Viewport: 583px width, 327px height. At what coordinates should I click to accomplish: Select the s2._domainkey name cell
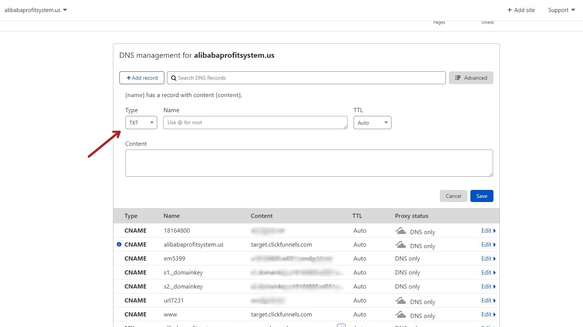(x=183, y=287)
